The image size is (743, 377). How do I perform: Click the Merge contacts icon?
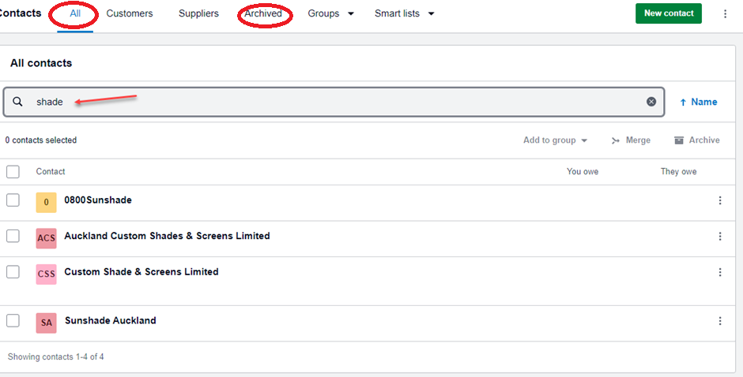point(616,140)
